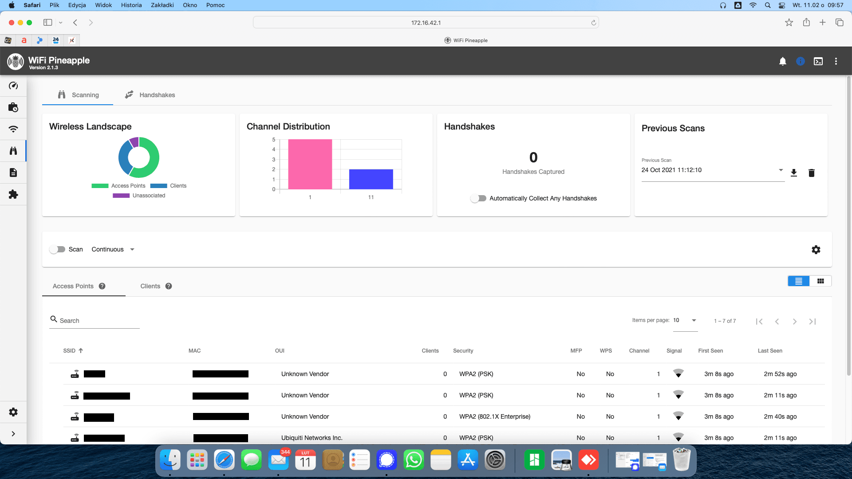852x479 pixels.
Task: Sort table by Last Seen column
Action: tap(770, 351)
